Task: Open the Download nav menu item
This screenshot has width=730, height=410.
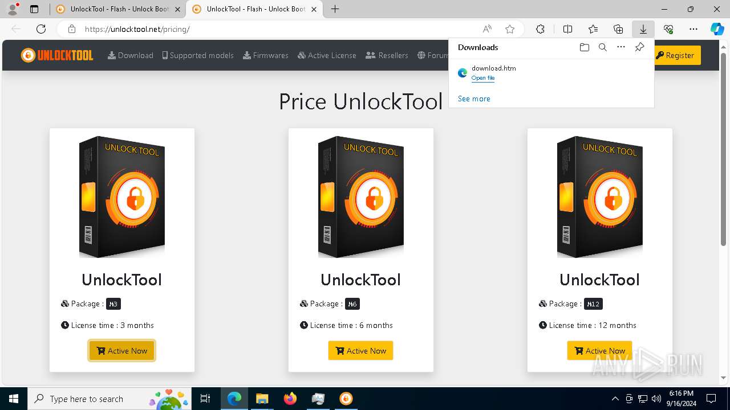Action: tap(131, 55)
